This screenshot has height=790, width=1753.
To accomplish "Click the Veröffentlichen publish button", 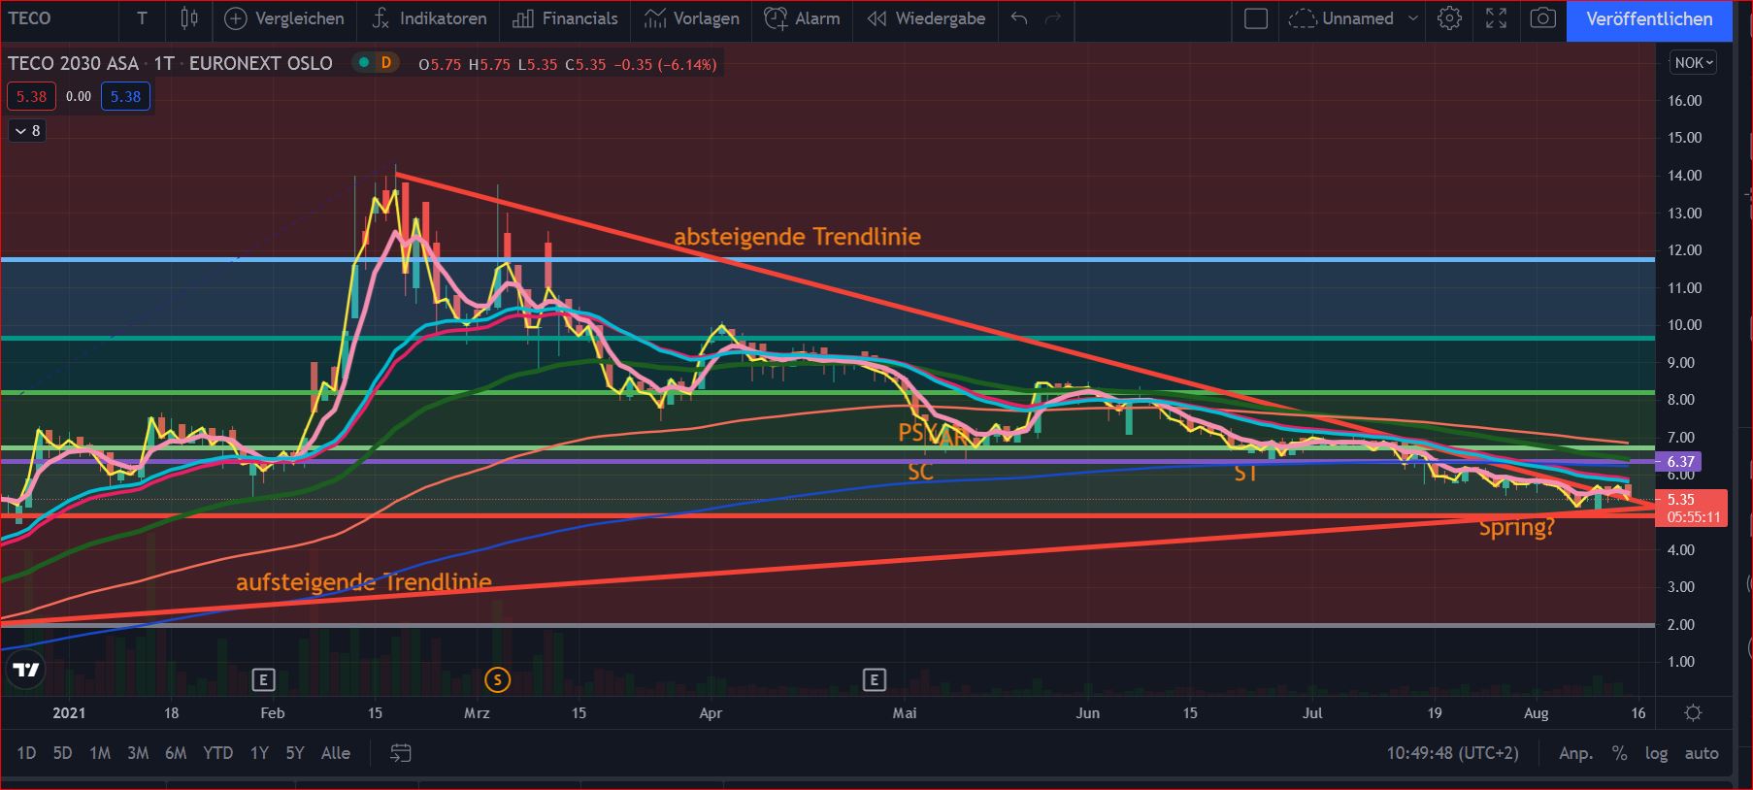I will (x=1648, y=19).
